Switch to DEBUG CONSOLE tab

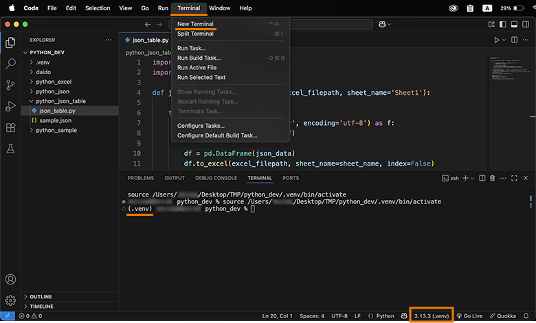216,178
